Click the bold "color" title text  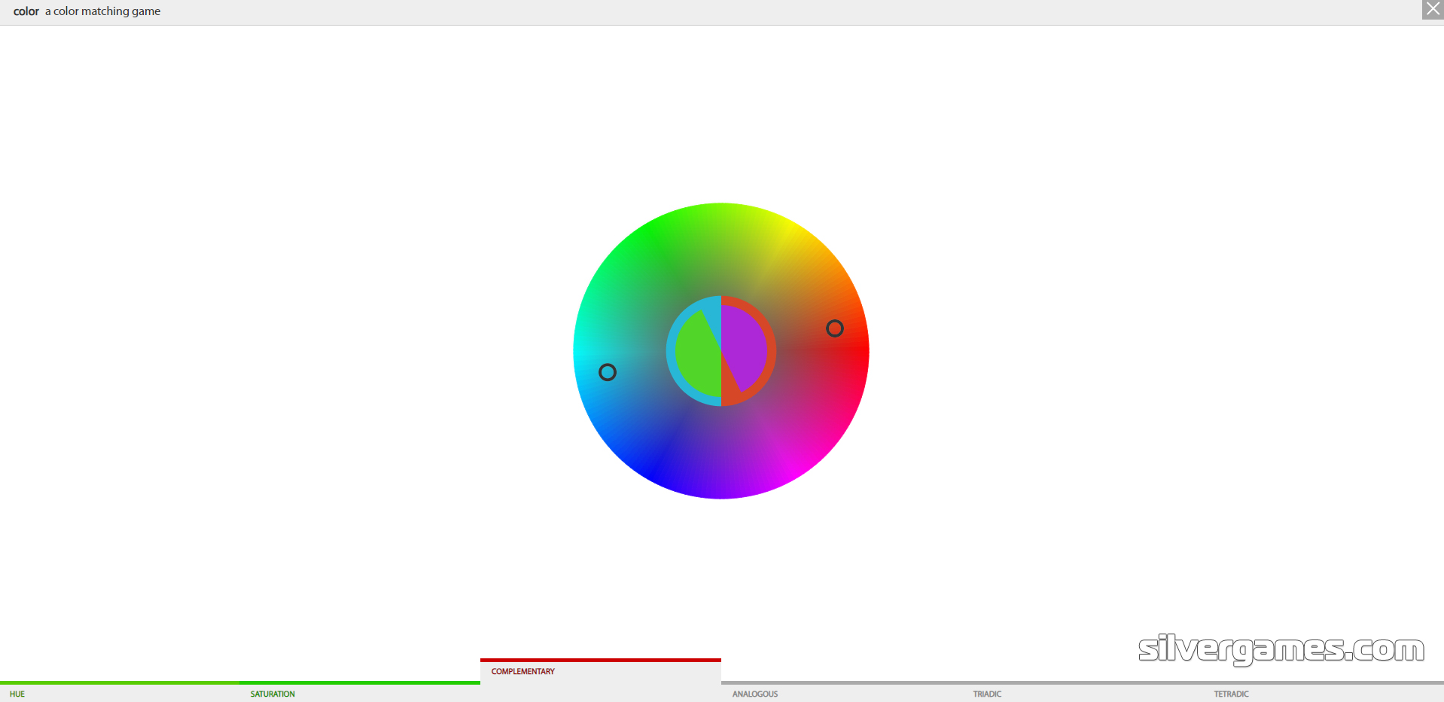[x=26, y=11]
